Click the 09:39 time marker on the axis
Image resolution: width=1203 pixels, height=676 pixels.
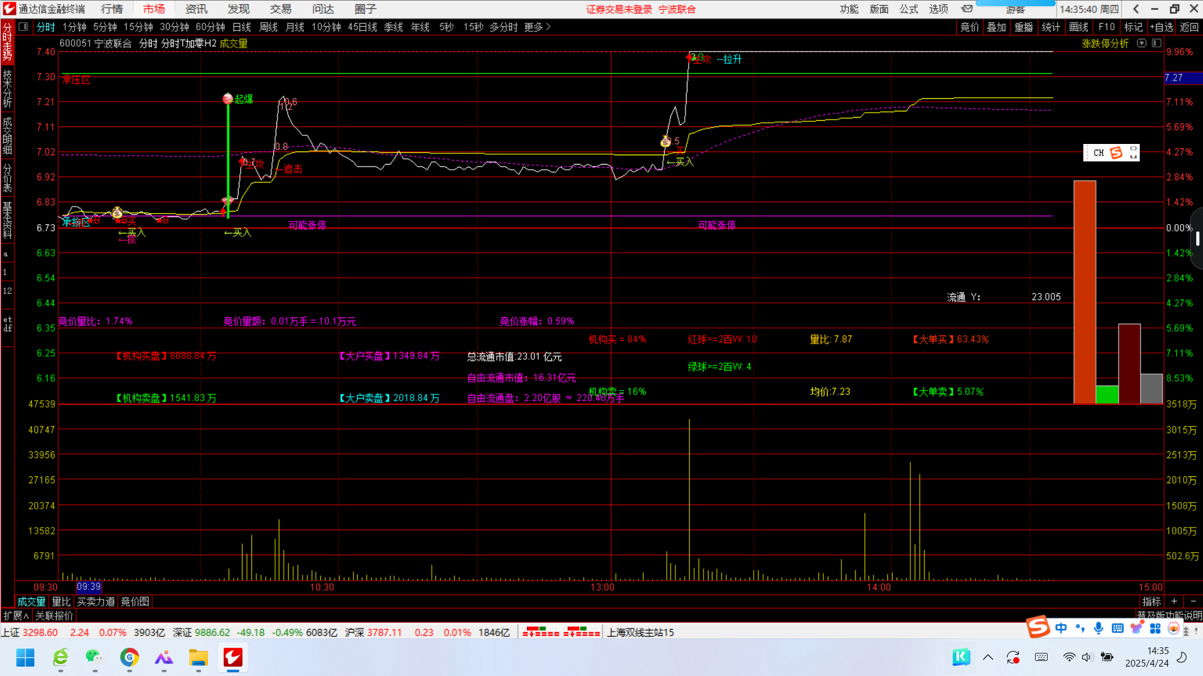pyautogui.click(x=88, y=586)
